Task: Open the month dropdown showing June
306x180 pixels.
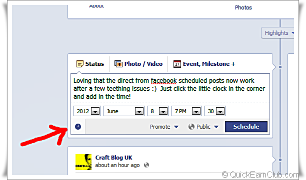Action: pyautogui.click(x=124, y=111)
